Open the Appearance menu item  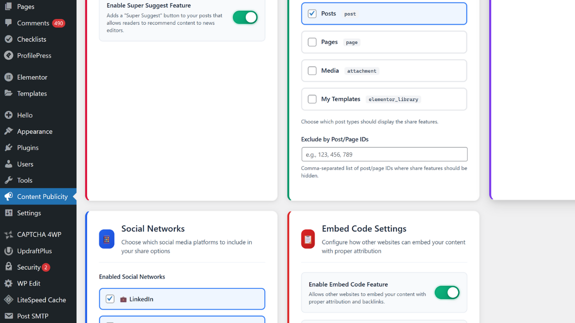coord(38,131)
